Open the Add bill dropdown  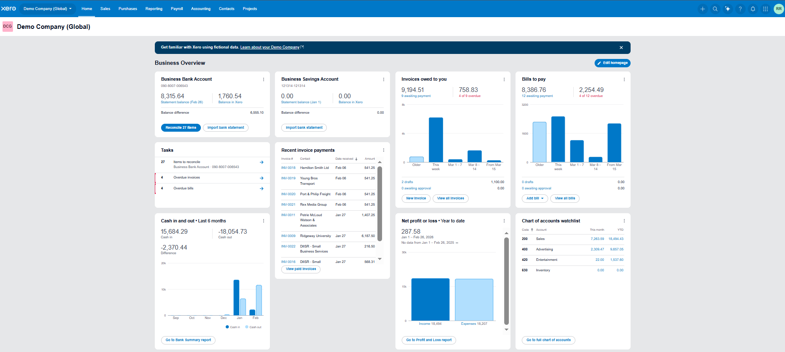(x=535, y=199)
